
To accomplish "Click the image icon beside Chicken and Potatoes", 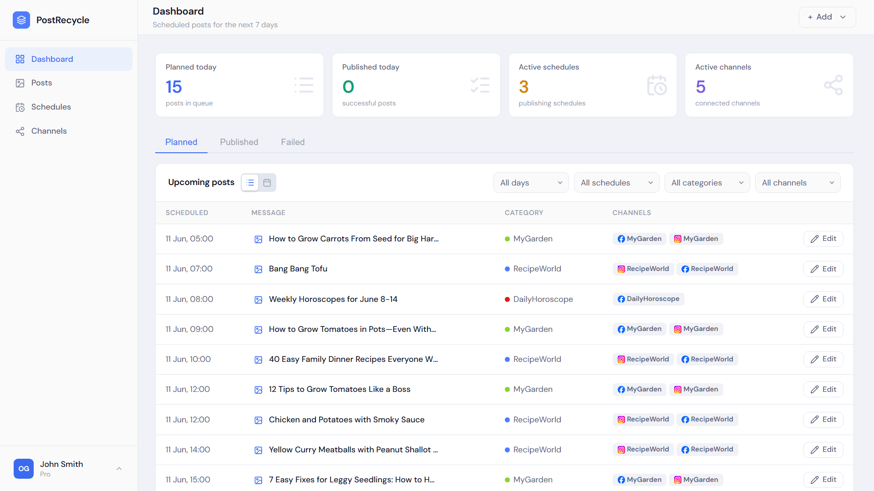I will tap(258, 420).
